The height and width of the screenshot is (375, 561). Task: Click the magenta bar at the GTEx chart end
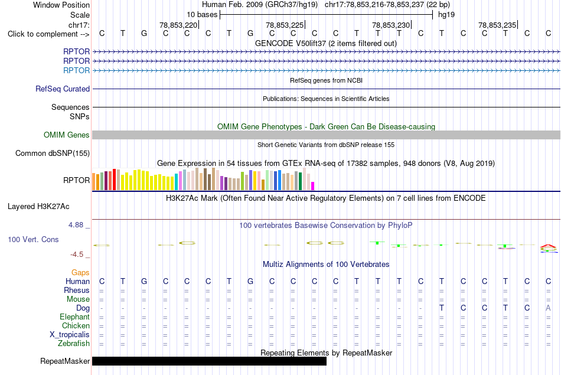click(x=313, y=186)
